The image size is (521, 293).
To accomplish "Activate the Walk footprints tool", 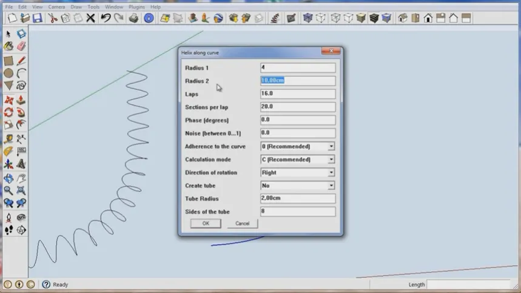I will (8, 230).
